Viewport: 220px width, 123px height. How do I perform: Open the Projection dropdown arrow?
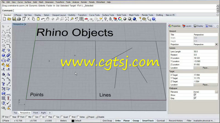click(216, 44)
